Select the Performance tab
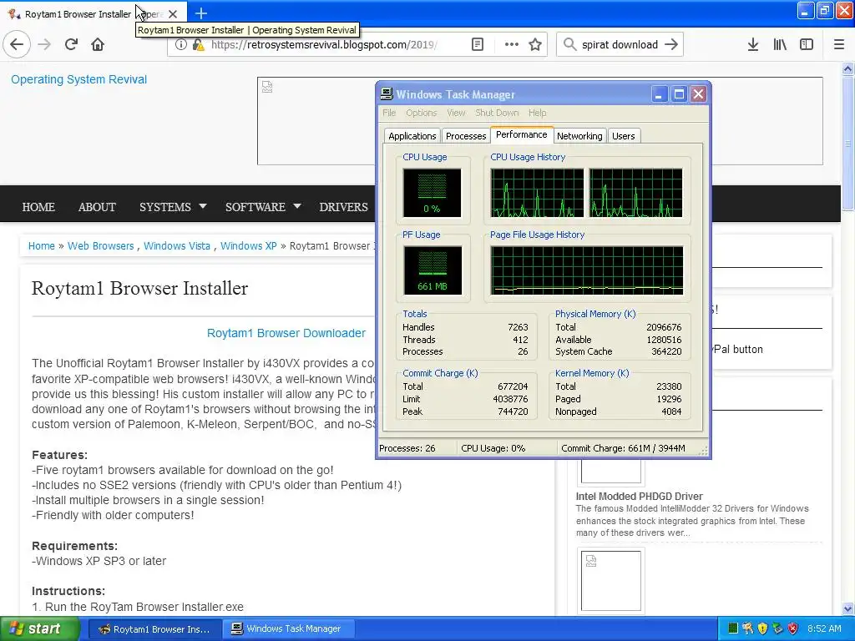 521,134
